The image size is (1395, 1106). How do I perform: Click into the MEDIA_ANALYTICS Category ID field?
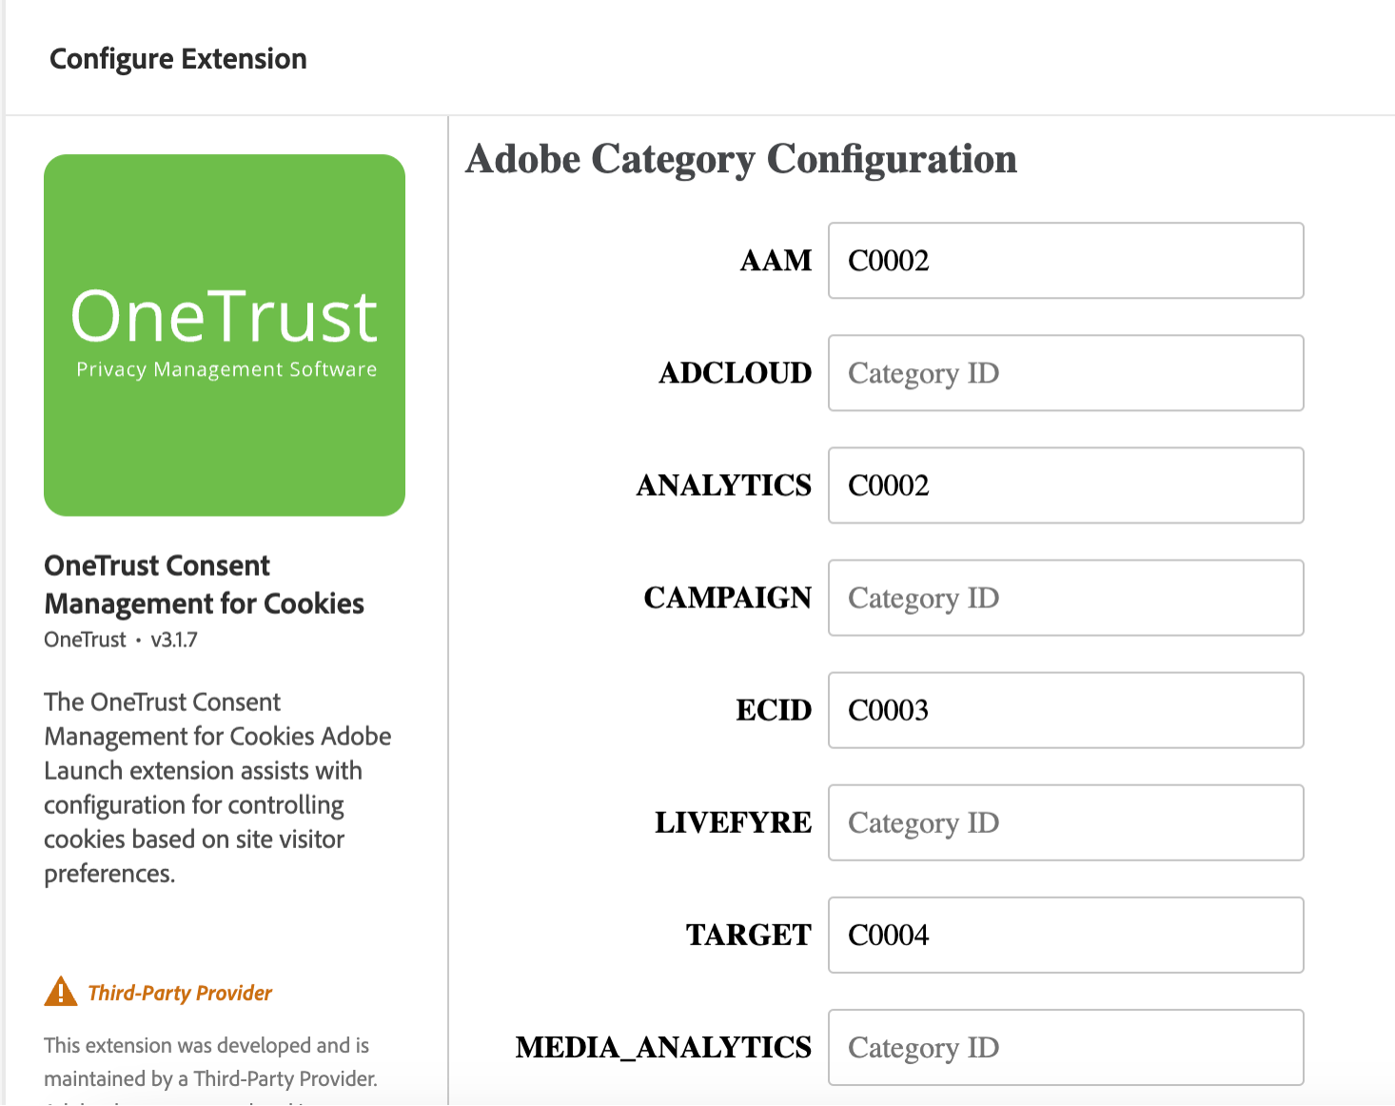point(1065,1047)
